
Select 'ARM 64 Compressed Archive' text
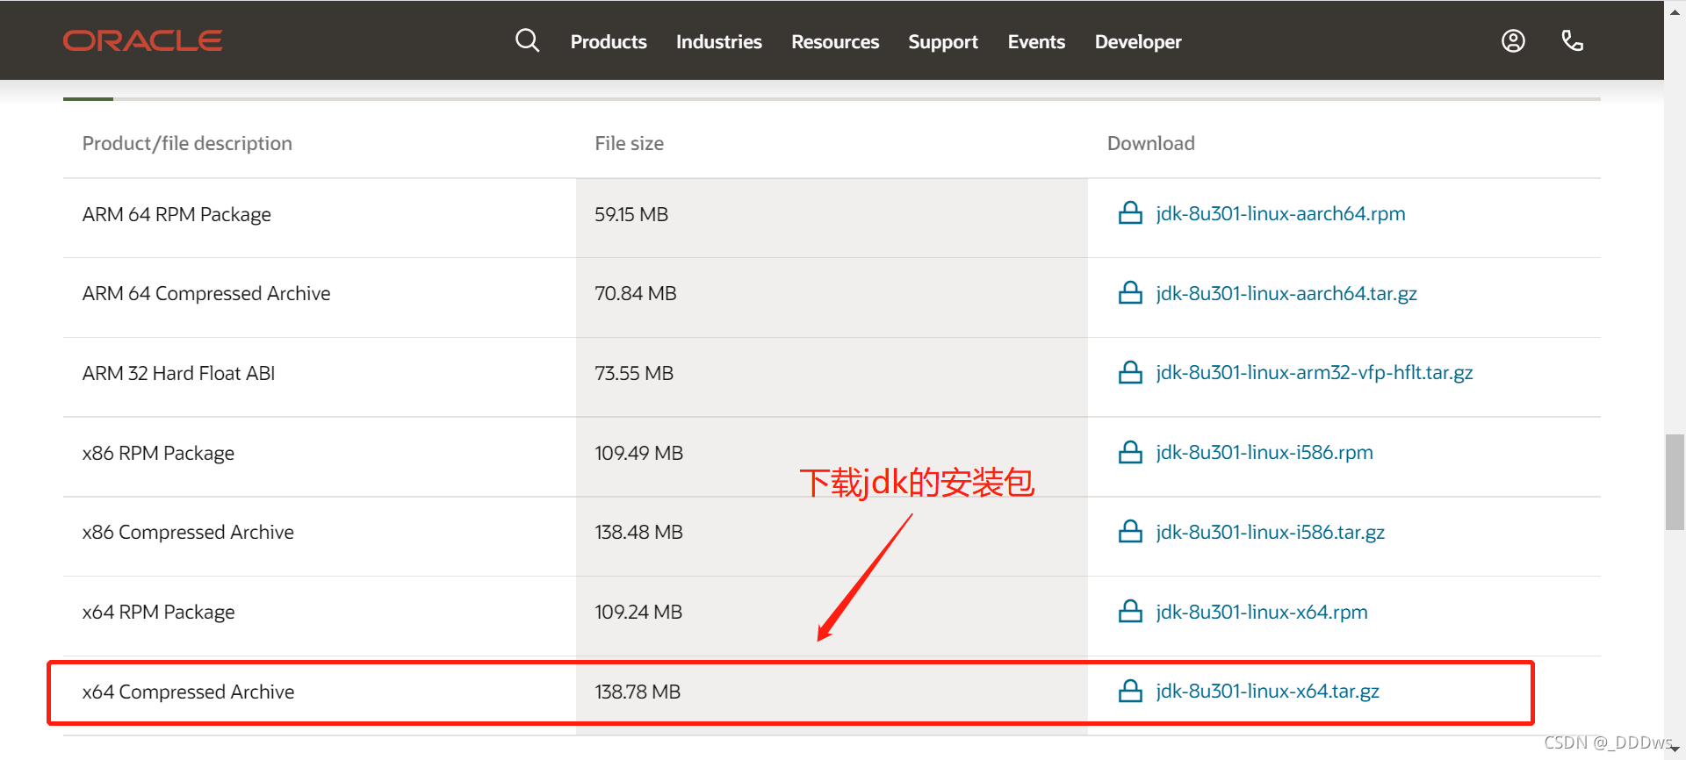click(206, 293)
